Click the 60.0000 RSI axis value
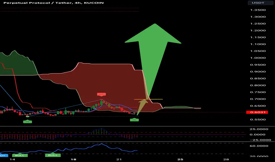The width and height of the screenshot is (275, 162). pyautogui.click(x=259, y=146)
